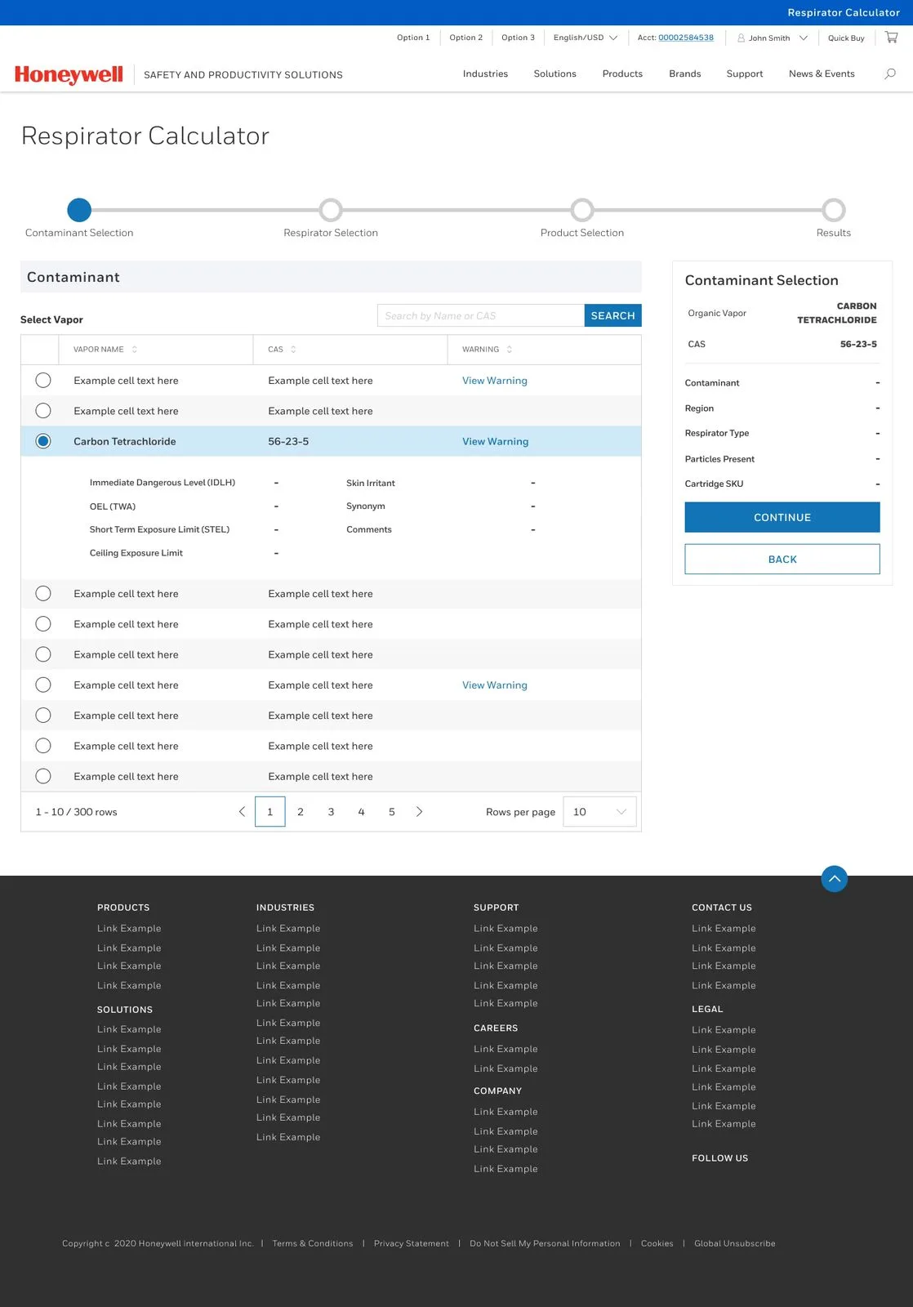The width and height of the screenshot is (913, 1307).
Task: Go to page 1 in pagination
Action: click(x=270, y=812)
